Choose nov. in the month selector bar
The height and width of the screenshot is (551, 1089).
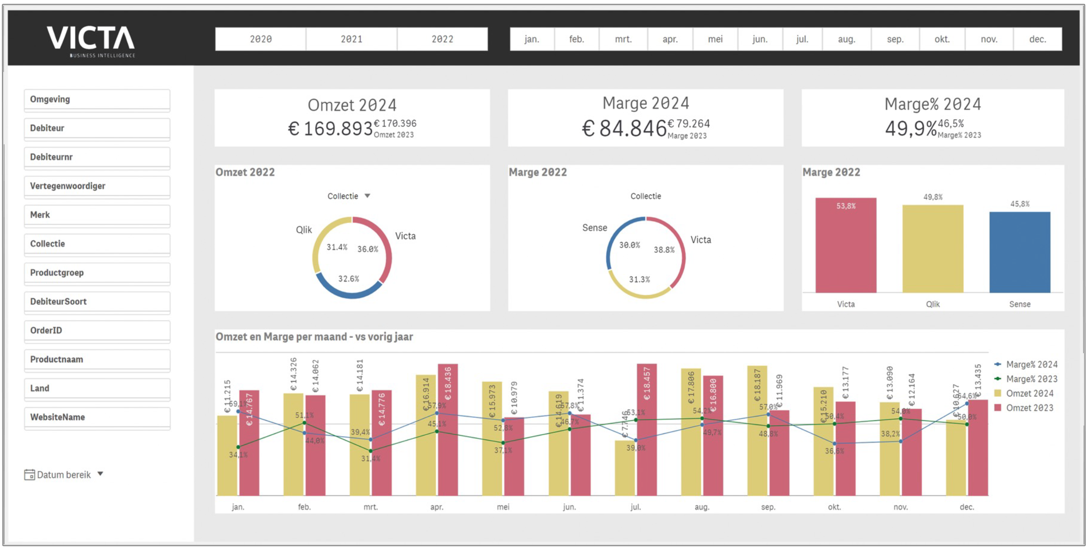pyautogui.click(x=989, y=39)
